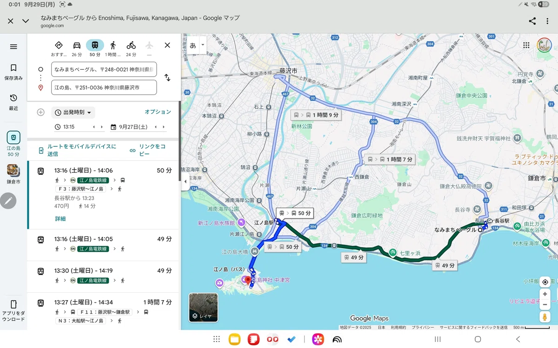Expand the tab options chevron beside X
The height and width of the screenshot is (348, 558).
26,21
